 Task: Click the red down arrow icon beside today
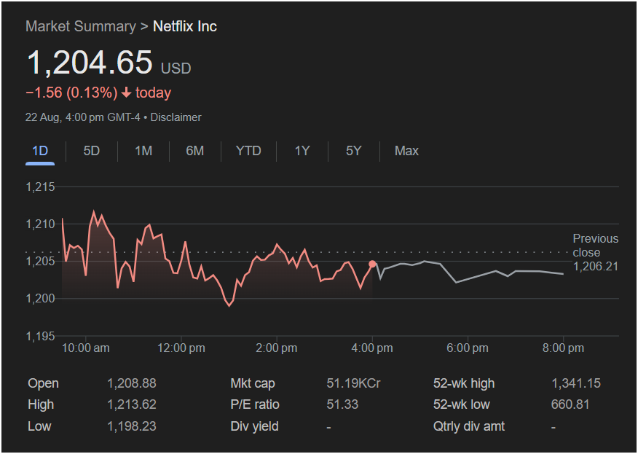coord(126,93)
